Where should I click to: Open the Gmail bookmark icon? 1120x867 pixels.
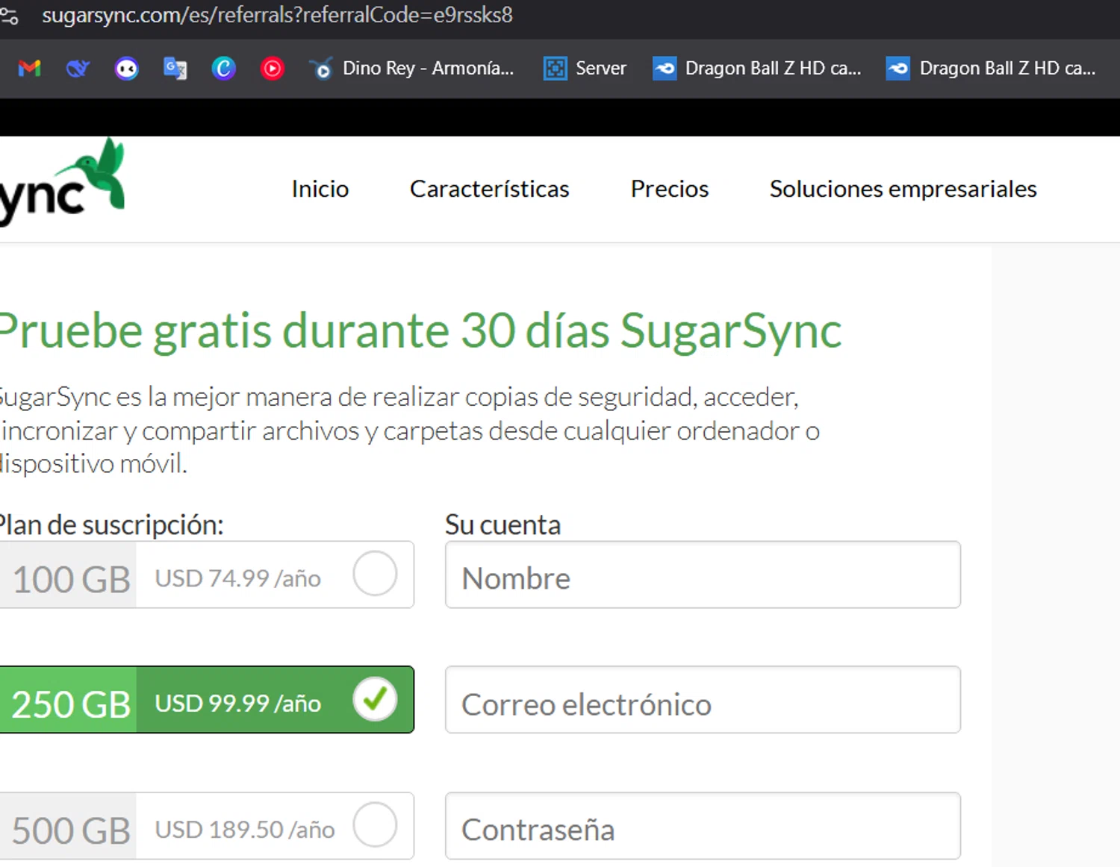(29, 69)
